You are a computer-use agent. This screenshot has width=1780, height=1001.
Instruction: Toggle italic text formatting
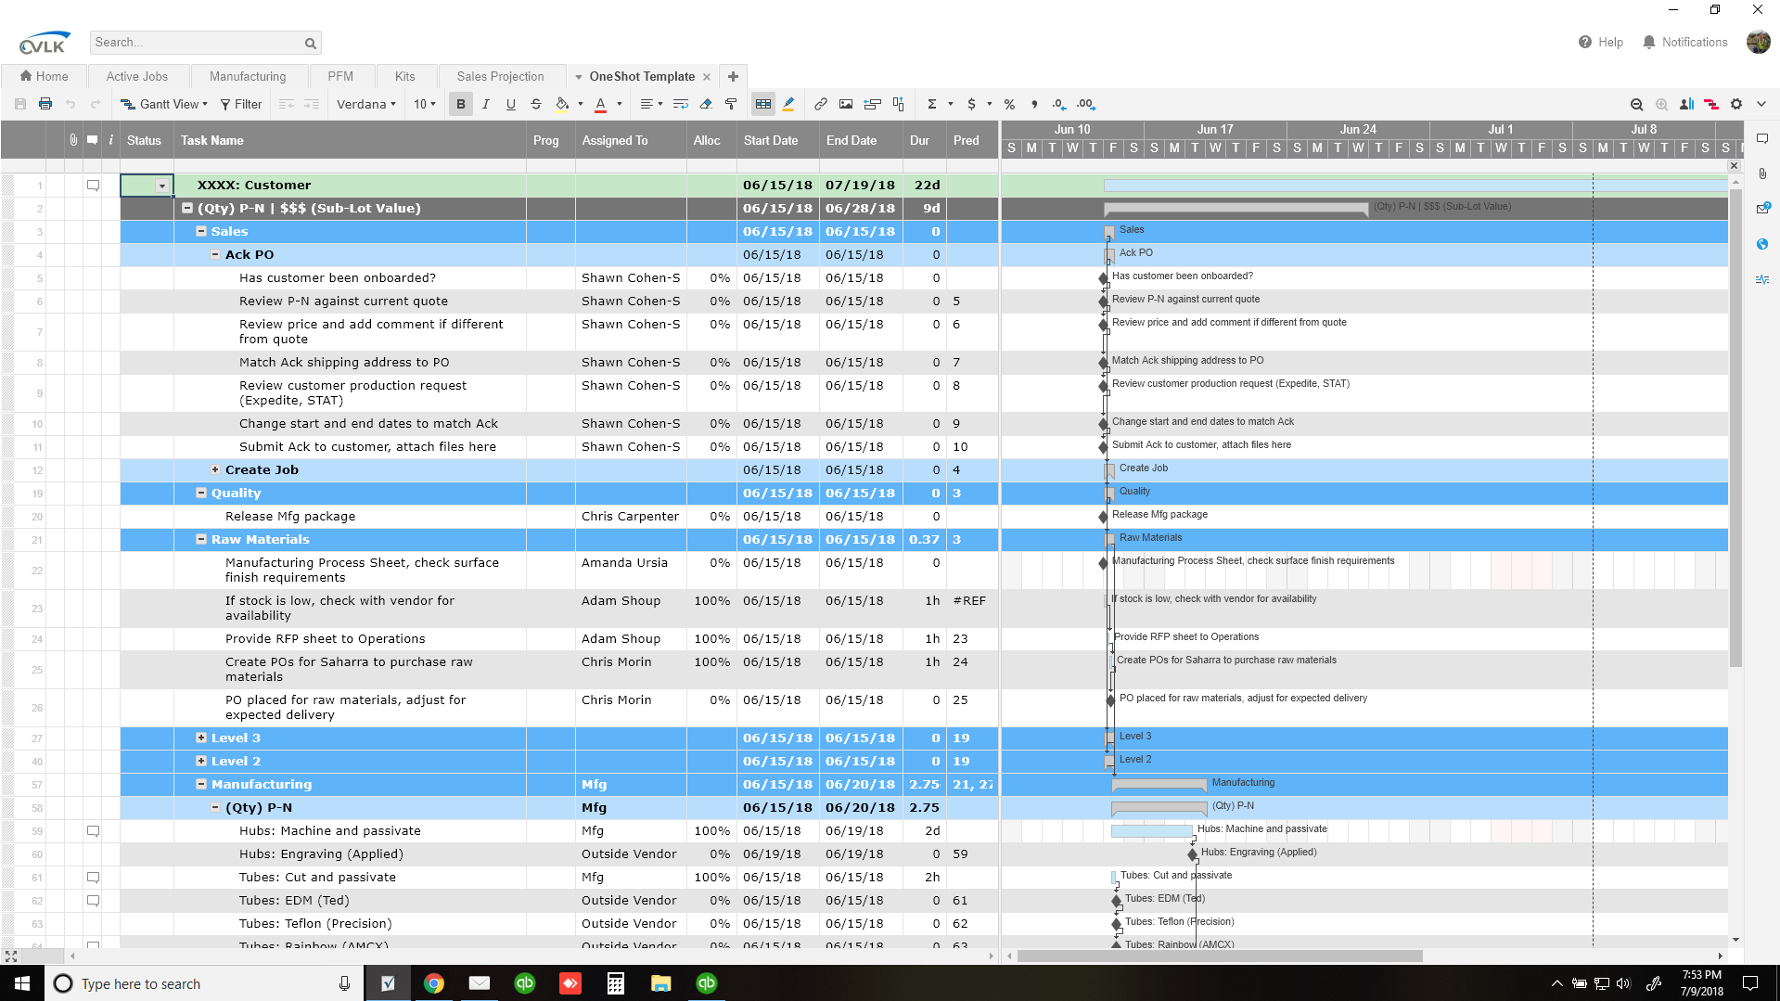coord(485,104)
